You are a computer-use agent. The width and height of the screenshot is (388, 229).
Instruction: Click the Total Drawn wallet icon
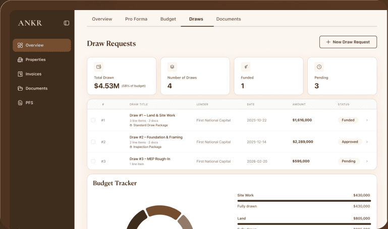(98, 66)
